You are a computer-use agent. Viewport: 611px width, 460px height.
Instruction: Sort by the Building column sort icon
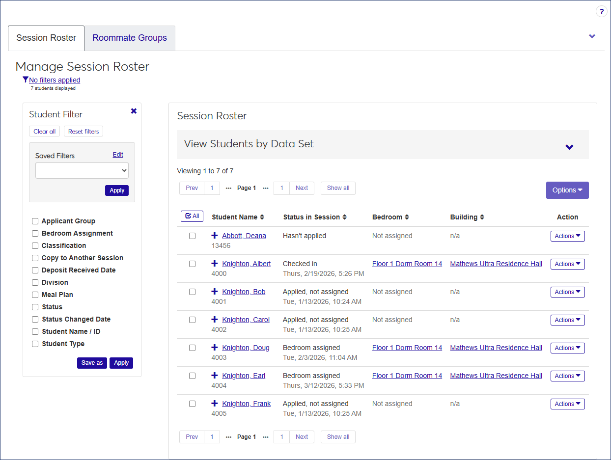pyautogui.click(x=483, y=217)
